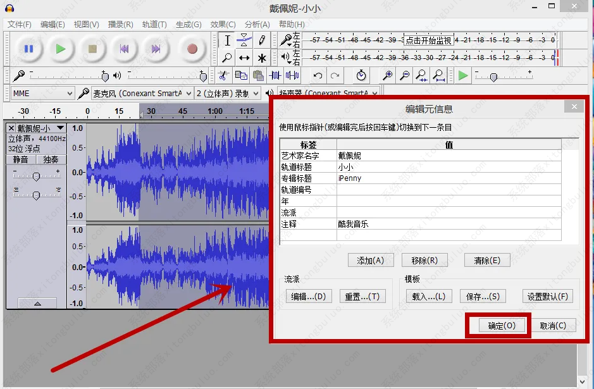Open the stereo recording channels dropdown
594x389 pixels.
coord(227,93)
